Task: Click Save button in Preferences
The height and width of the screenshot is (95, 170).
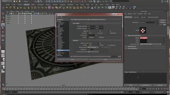Action: [73, 60]
